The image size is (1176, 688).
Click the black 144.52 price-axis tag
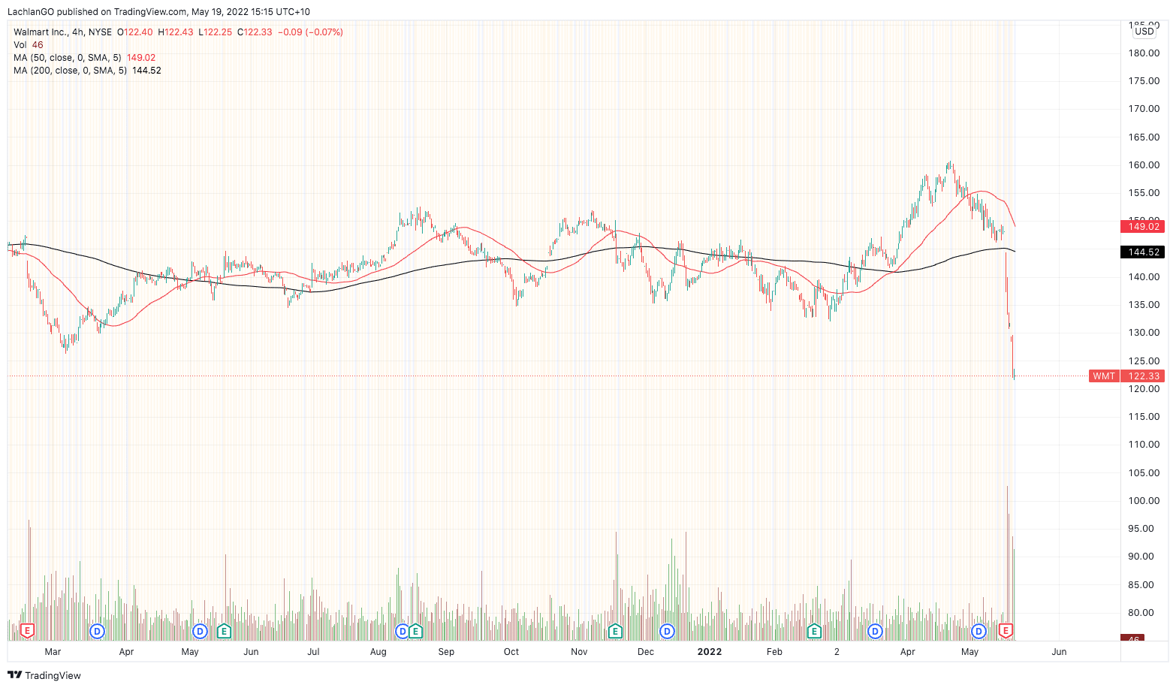[x=1142, y=252]
